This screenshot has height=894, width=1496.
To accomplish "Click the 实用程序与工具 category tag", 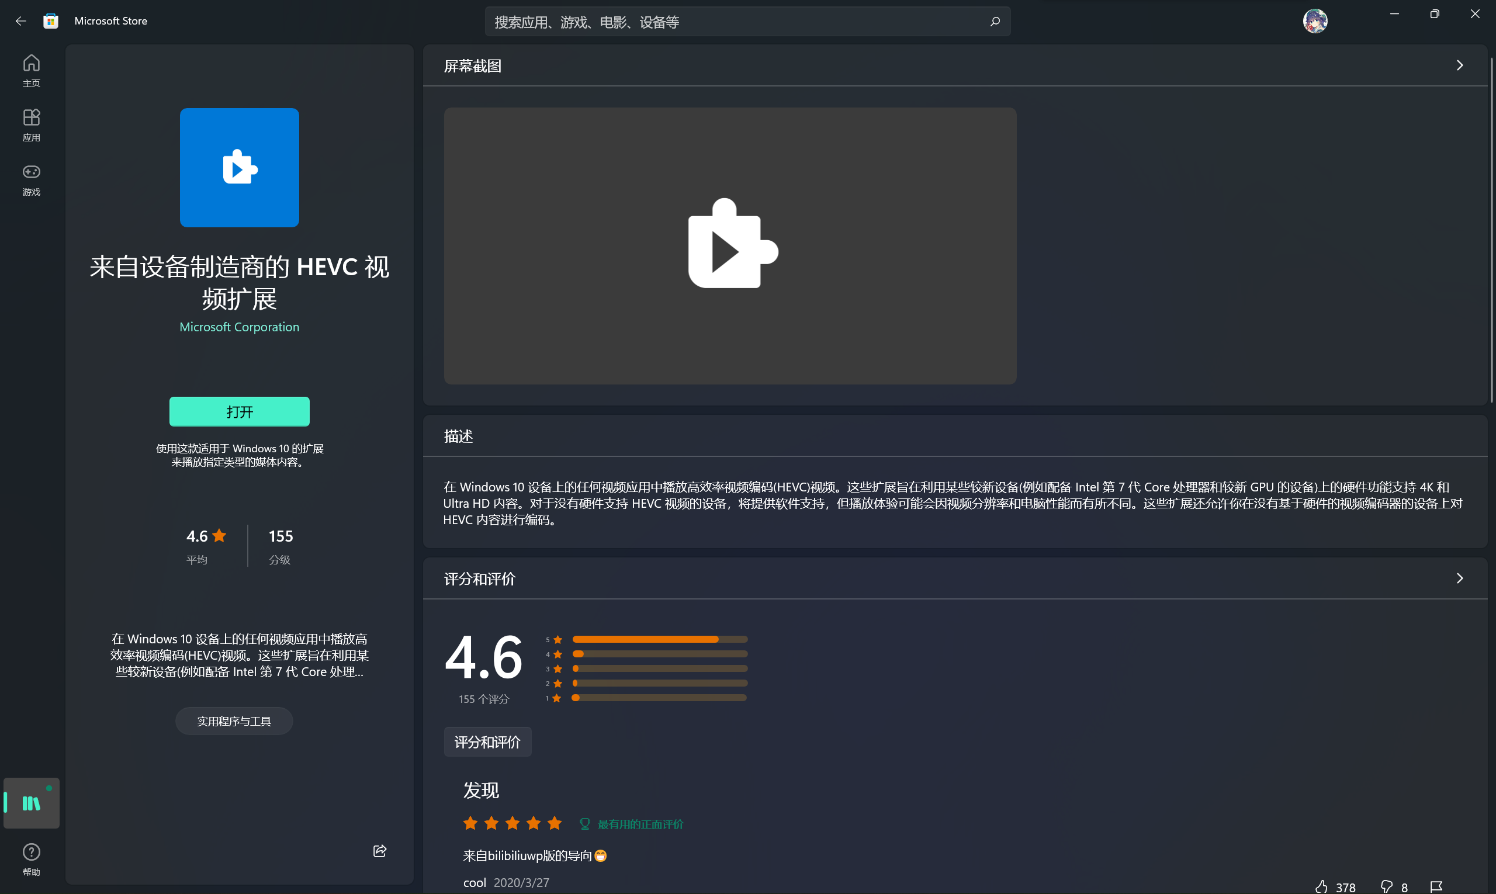I will (234, 721).
